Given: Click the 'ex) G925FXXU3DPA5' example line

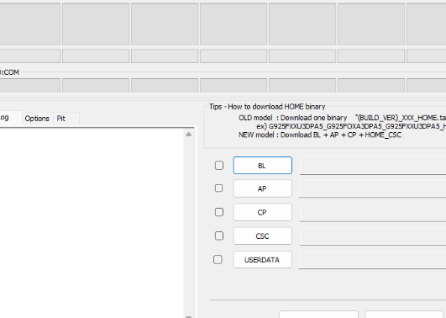Looking at the screenshot, I should pyautogui.click(x=351, y=126).
